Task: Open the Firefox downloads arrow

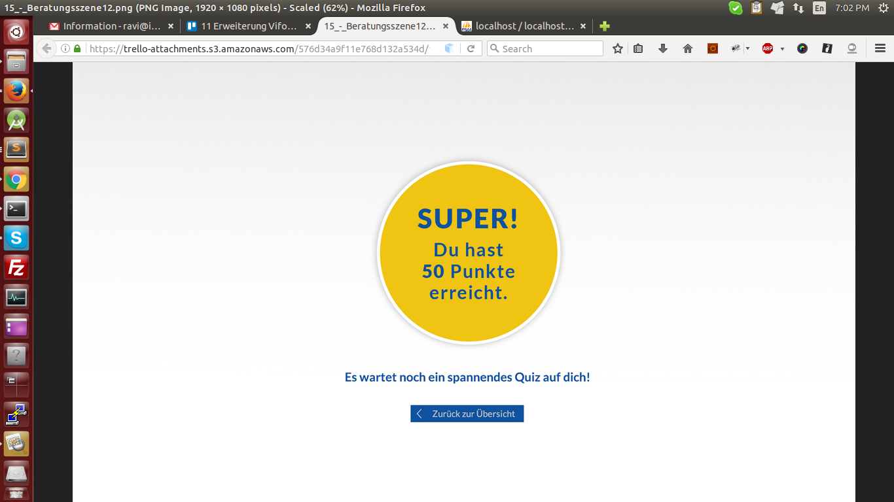Action: click(x=662, y=49)
